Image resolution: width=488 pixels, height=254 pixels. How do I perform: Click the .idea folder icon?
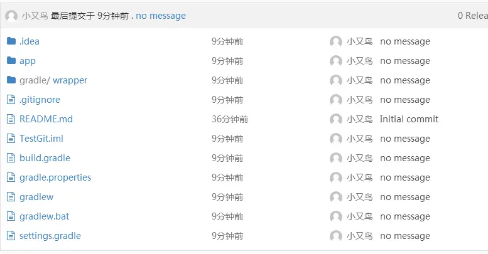[11, 41]
